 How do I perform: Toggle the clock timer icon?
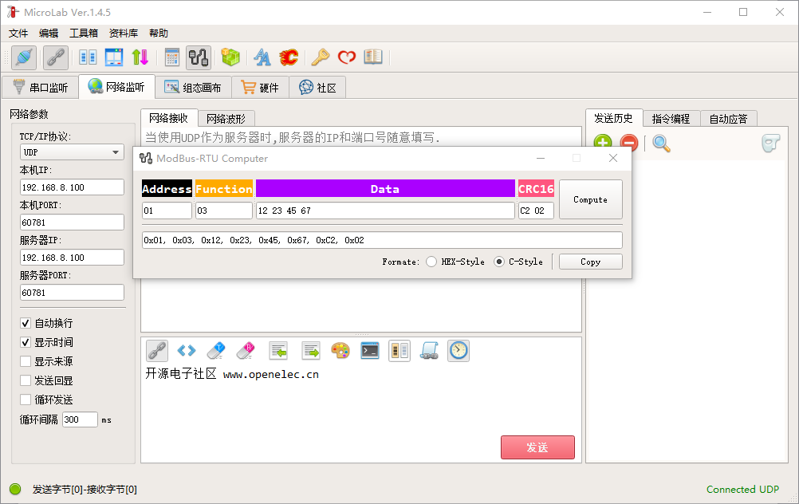tap(459, 351)
